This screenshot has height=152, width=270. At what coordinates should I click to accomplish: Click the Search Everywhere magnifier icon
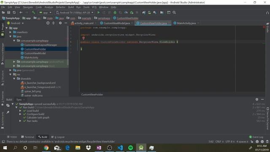[174, 12]
